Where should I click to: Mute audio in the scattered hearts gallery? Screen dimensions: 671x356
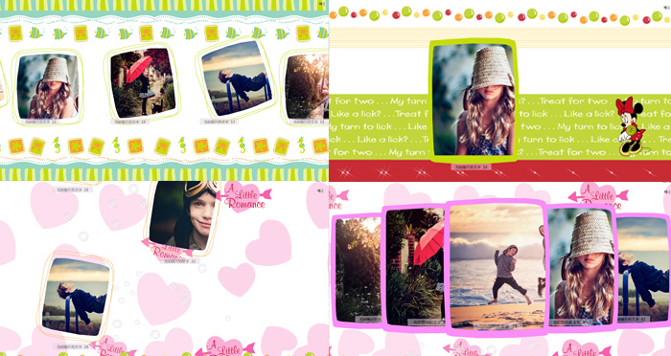[320, 190]
